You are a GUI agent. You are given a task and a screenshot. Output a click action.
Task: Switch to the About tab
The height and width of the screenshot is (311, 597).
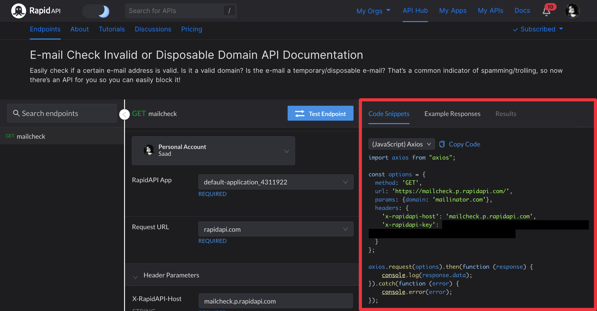[79, 29]
